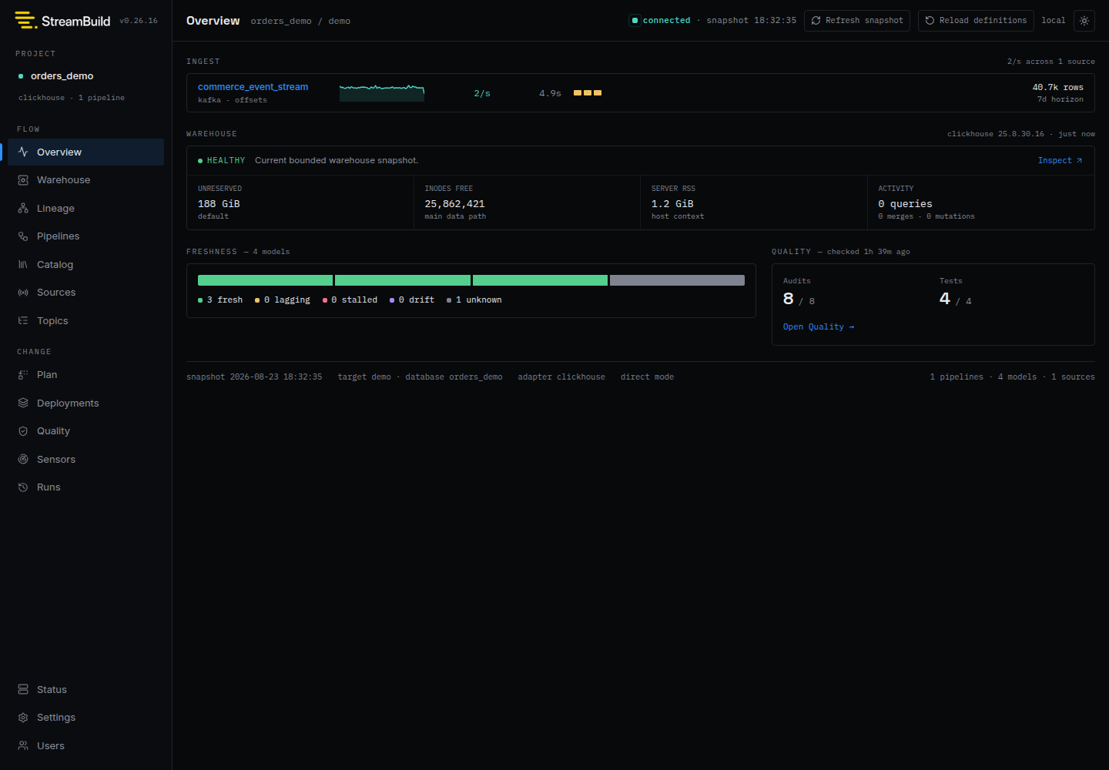View Runs history

click(86, 487)
